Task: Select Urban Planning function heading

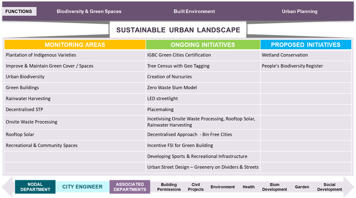Action: click(x=300, y=11)
